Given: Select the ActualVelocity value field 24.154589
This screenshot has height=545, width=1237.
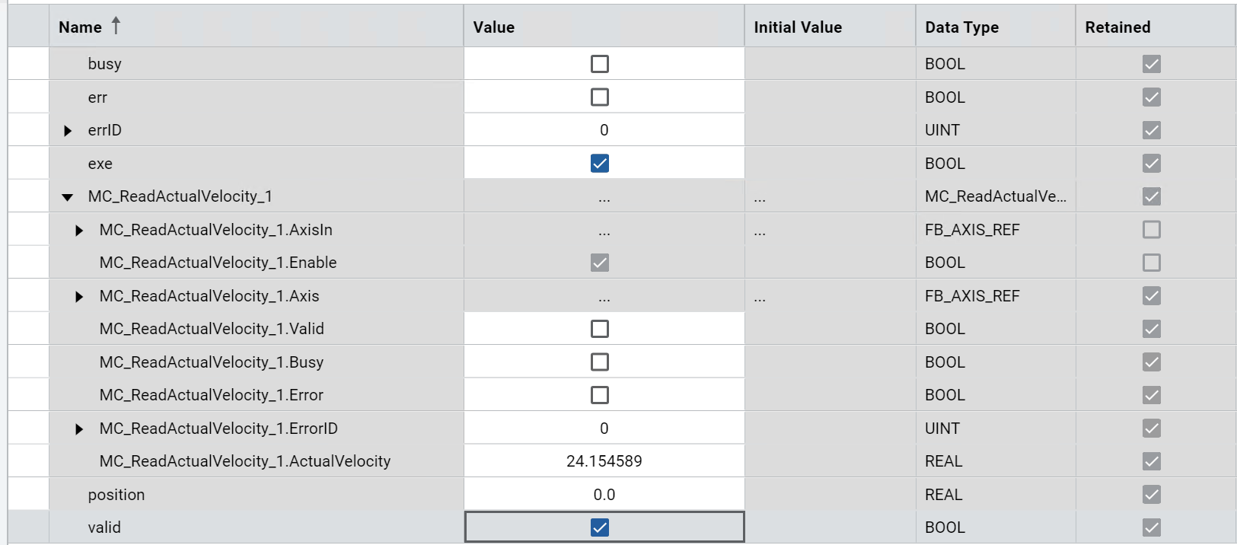Looking at the screenshot, I should [x=604, y=461].
